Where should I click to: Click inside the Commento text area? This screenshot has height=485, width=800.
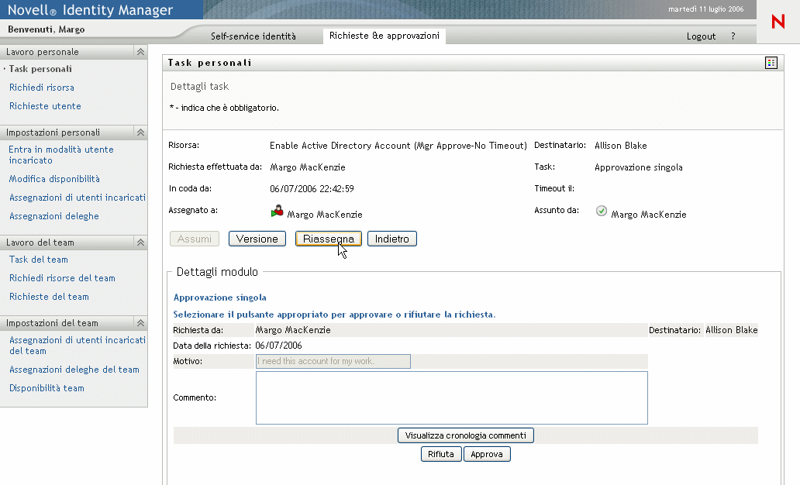point(451,397)
